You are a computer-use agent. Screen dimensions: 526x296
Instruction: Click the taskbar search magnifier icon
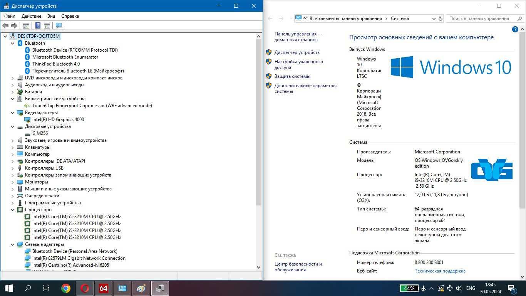pyautogui.click(x=28, y=288)
